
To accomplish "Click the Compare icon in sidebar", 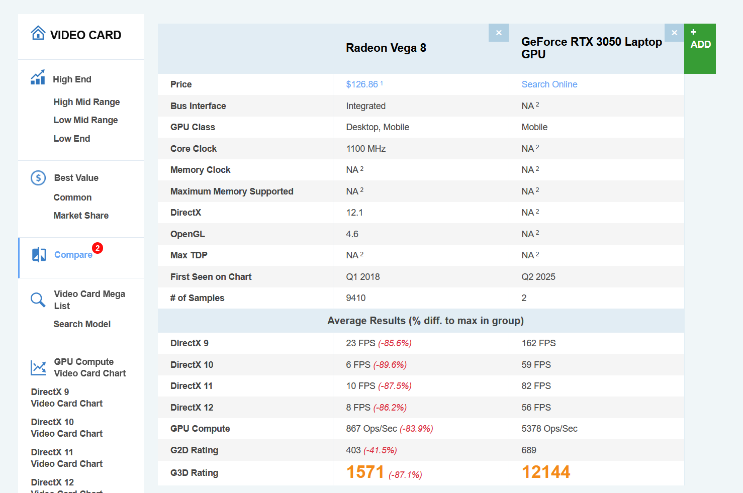I will pyautogui.click(x=39, y=255).
